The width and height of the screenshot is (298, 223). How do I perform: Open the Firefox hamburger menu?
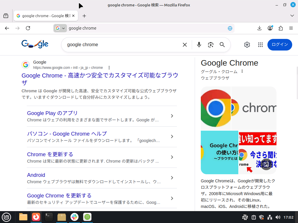click(x=291, y=28)
